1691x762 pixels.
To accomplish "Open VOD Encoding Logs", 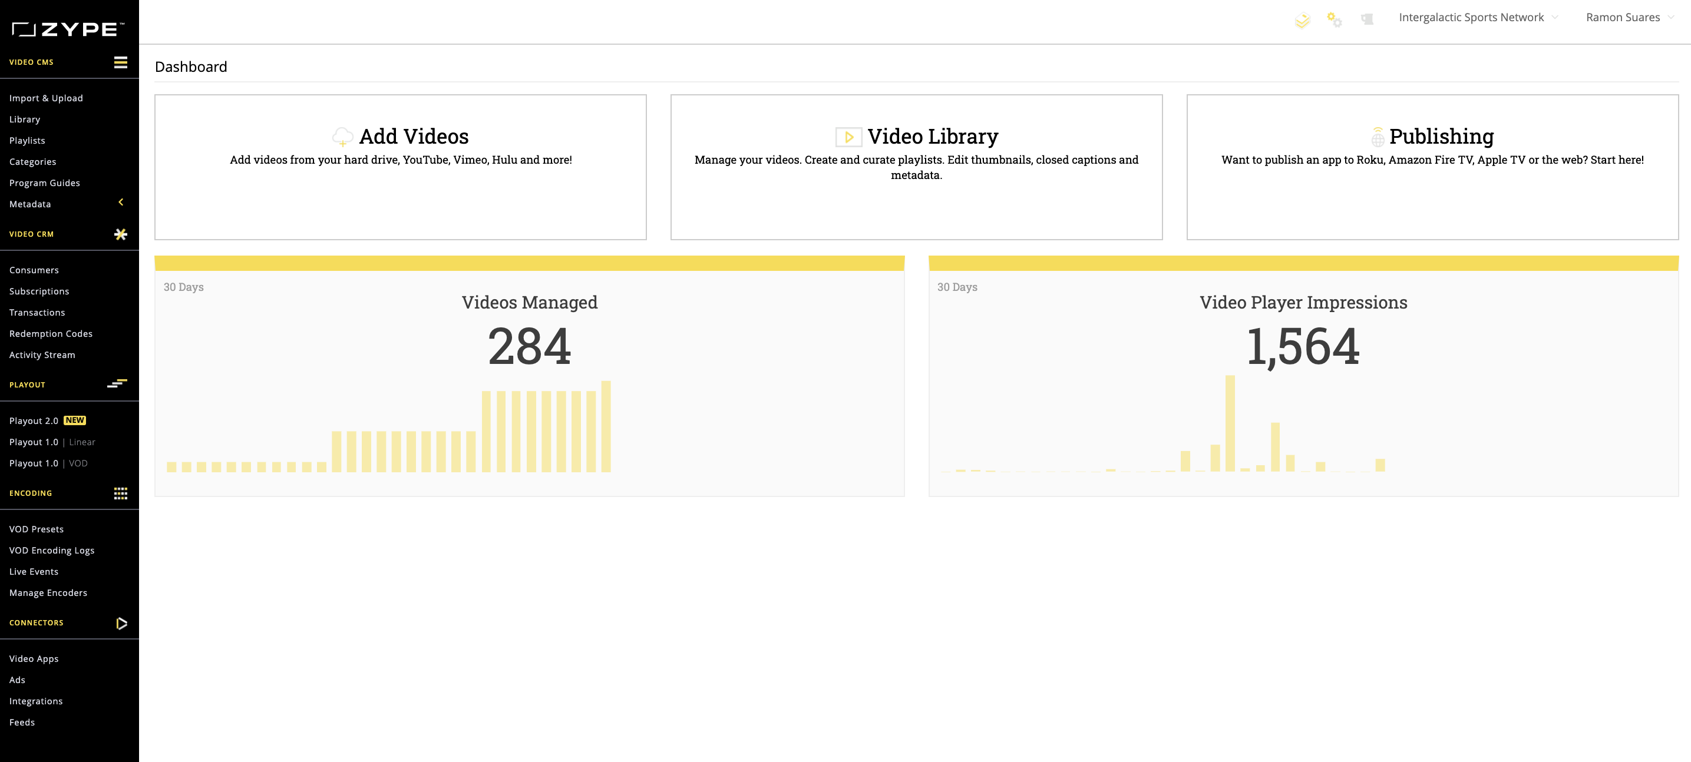I will click(52, 550).
